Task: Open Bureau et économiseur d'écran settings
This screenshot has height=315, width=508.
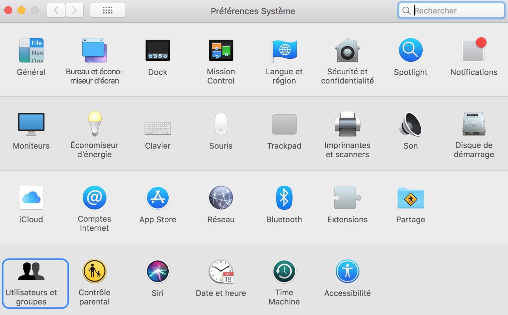Action: tap(95, 61)
